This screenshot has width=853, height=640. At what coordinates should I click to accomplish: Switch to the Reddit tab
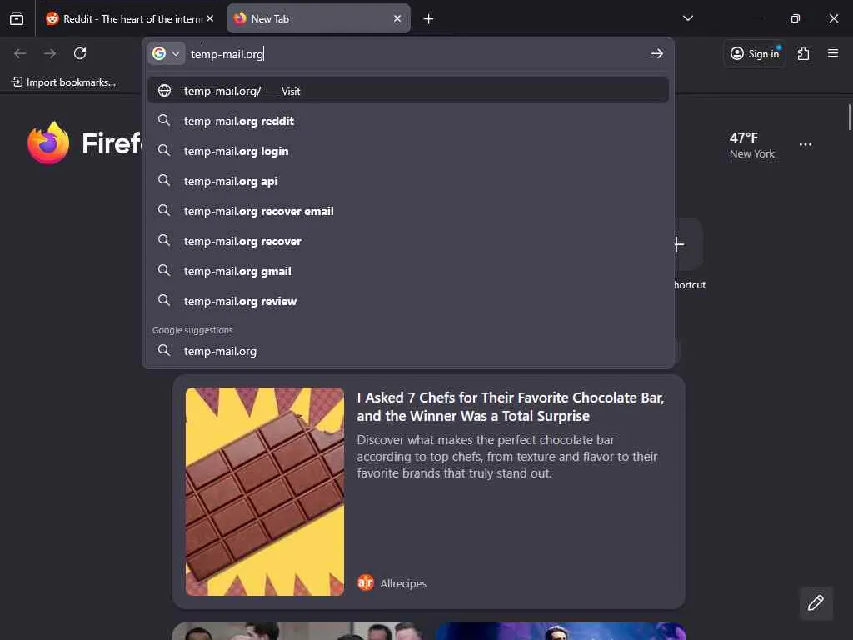click(x=128, y=18)
